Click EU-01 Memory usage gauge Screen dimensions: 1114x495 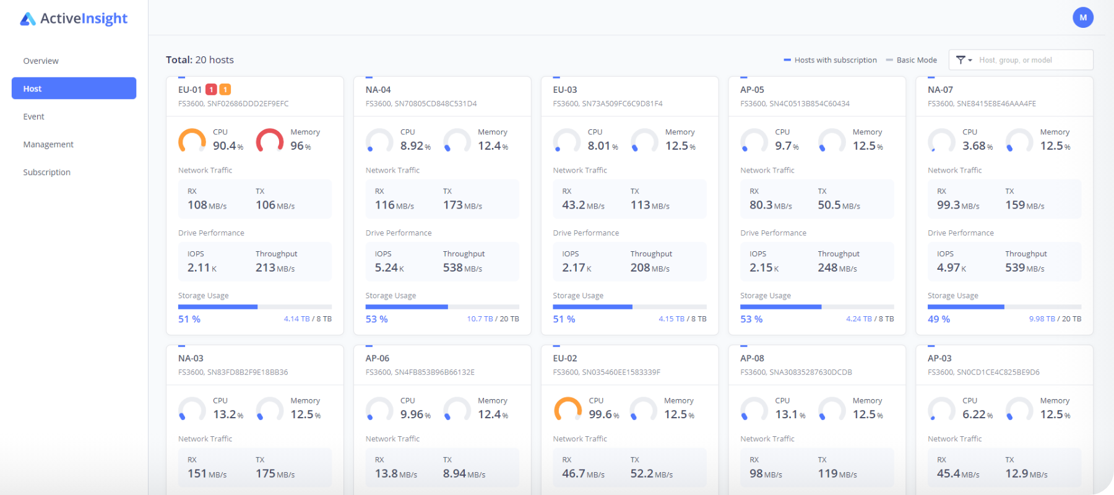click(x=270, y=141)
